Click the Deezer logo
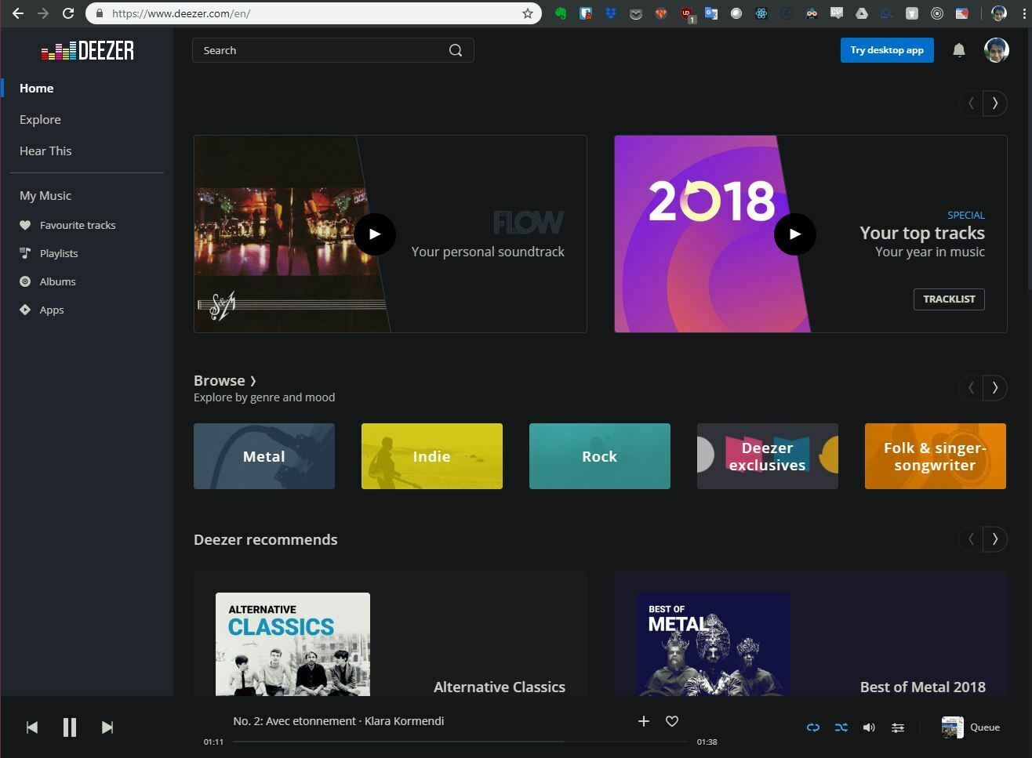 coord(87,51)
